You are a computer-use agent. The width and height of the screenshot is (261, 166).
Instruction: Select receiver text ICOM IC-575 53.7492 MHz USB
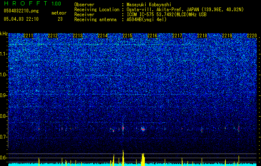[166, 15]
